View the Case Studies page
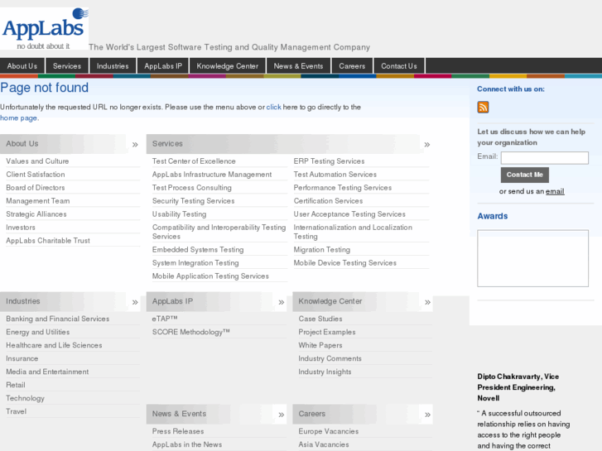Screen dimensions: 602x451 [x=320, y=319]
